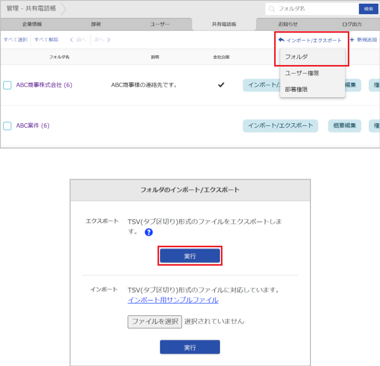Image resolution: width=380 pixels, height=366 pixels.
Task: Go to the お知らせ tab
Action: point(287,24)
